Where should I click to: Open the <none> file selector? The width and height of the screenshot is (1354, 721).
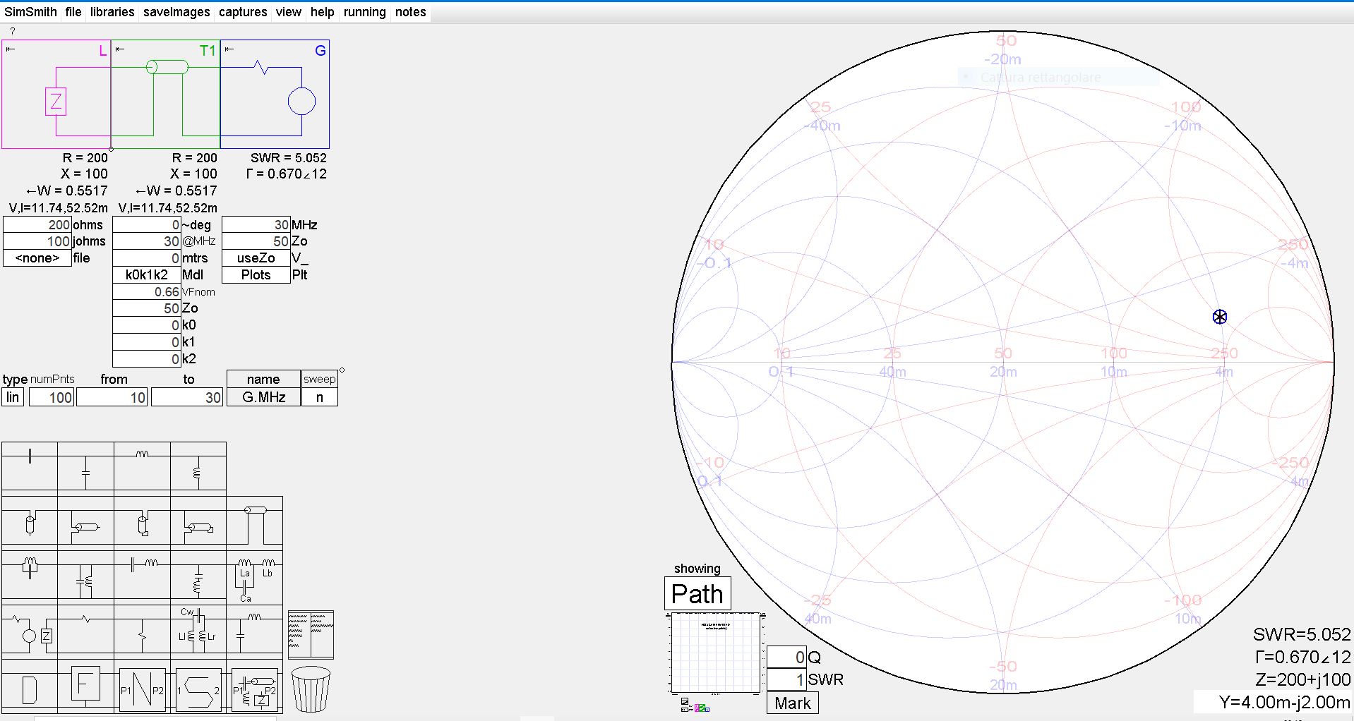[x=37, y=258]
